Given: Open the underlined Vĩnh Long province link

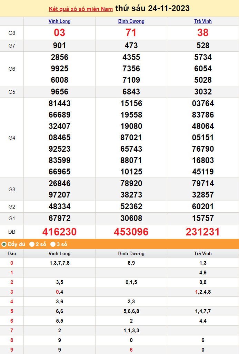Looking at the screenshot, I should tap(59, 21).
